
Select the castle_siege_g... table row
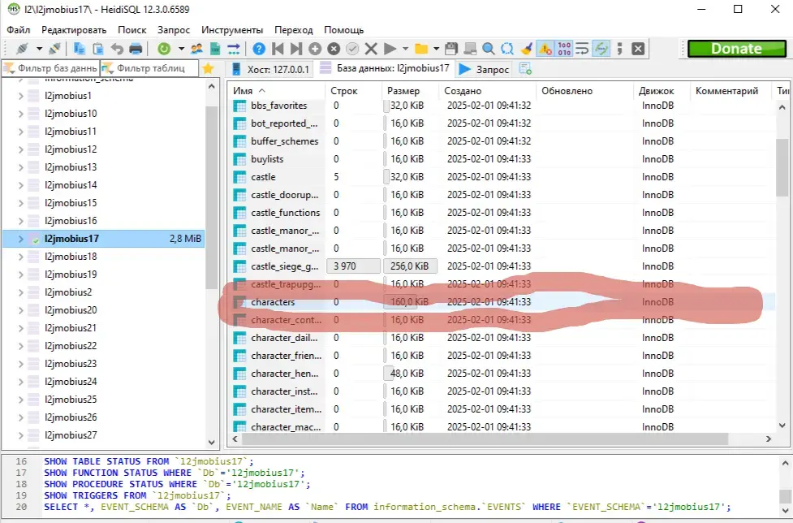[501, 266]
